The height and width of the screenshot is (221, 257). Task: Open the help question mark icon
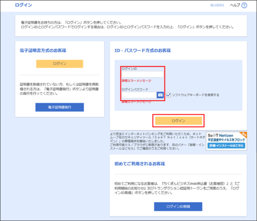244,5
